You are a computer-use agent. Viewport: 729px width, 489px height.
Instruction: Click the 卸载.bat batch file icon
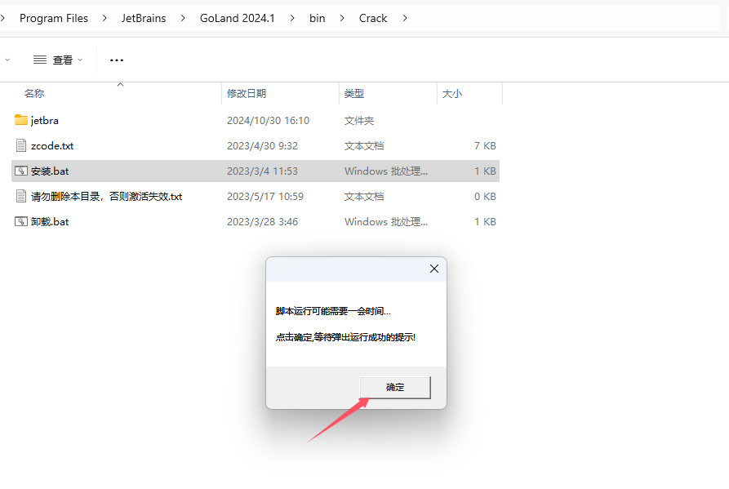click(x=21, y=221)
